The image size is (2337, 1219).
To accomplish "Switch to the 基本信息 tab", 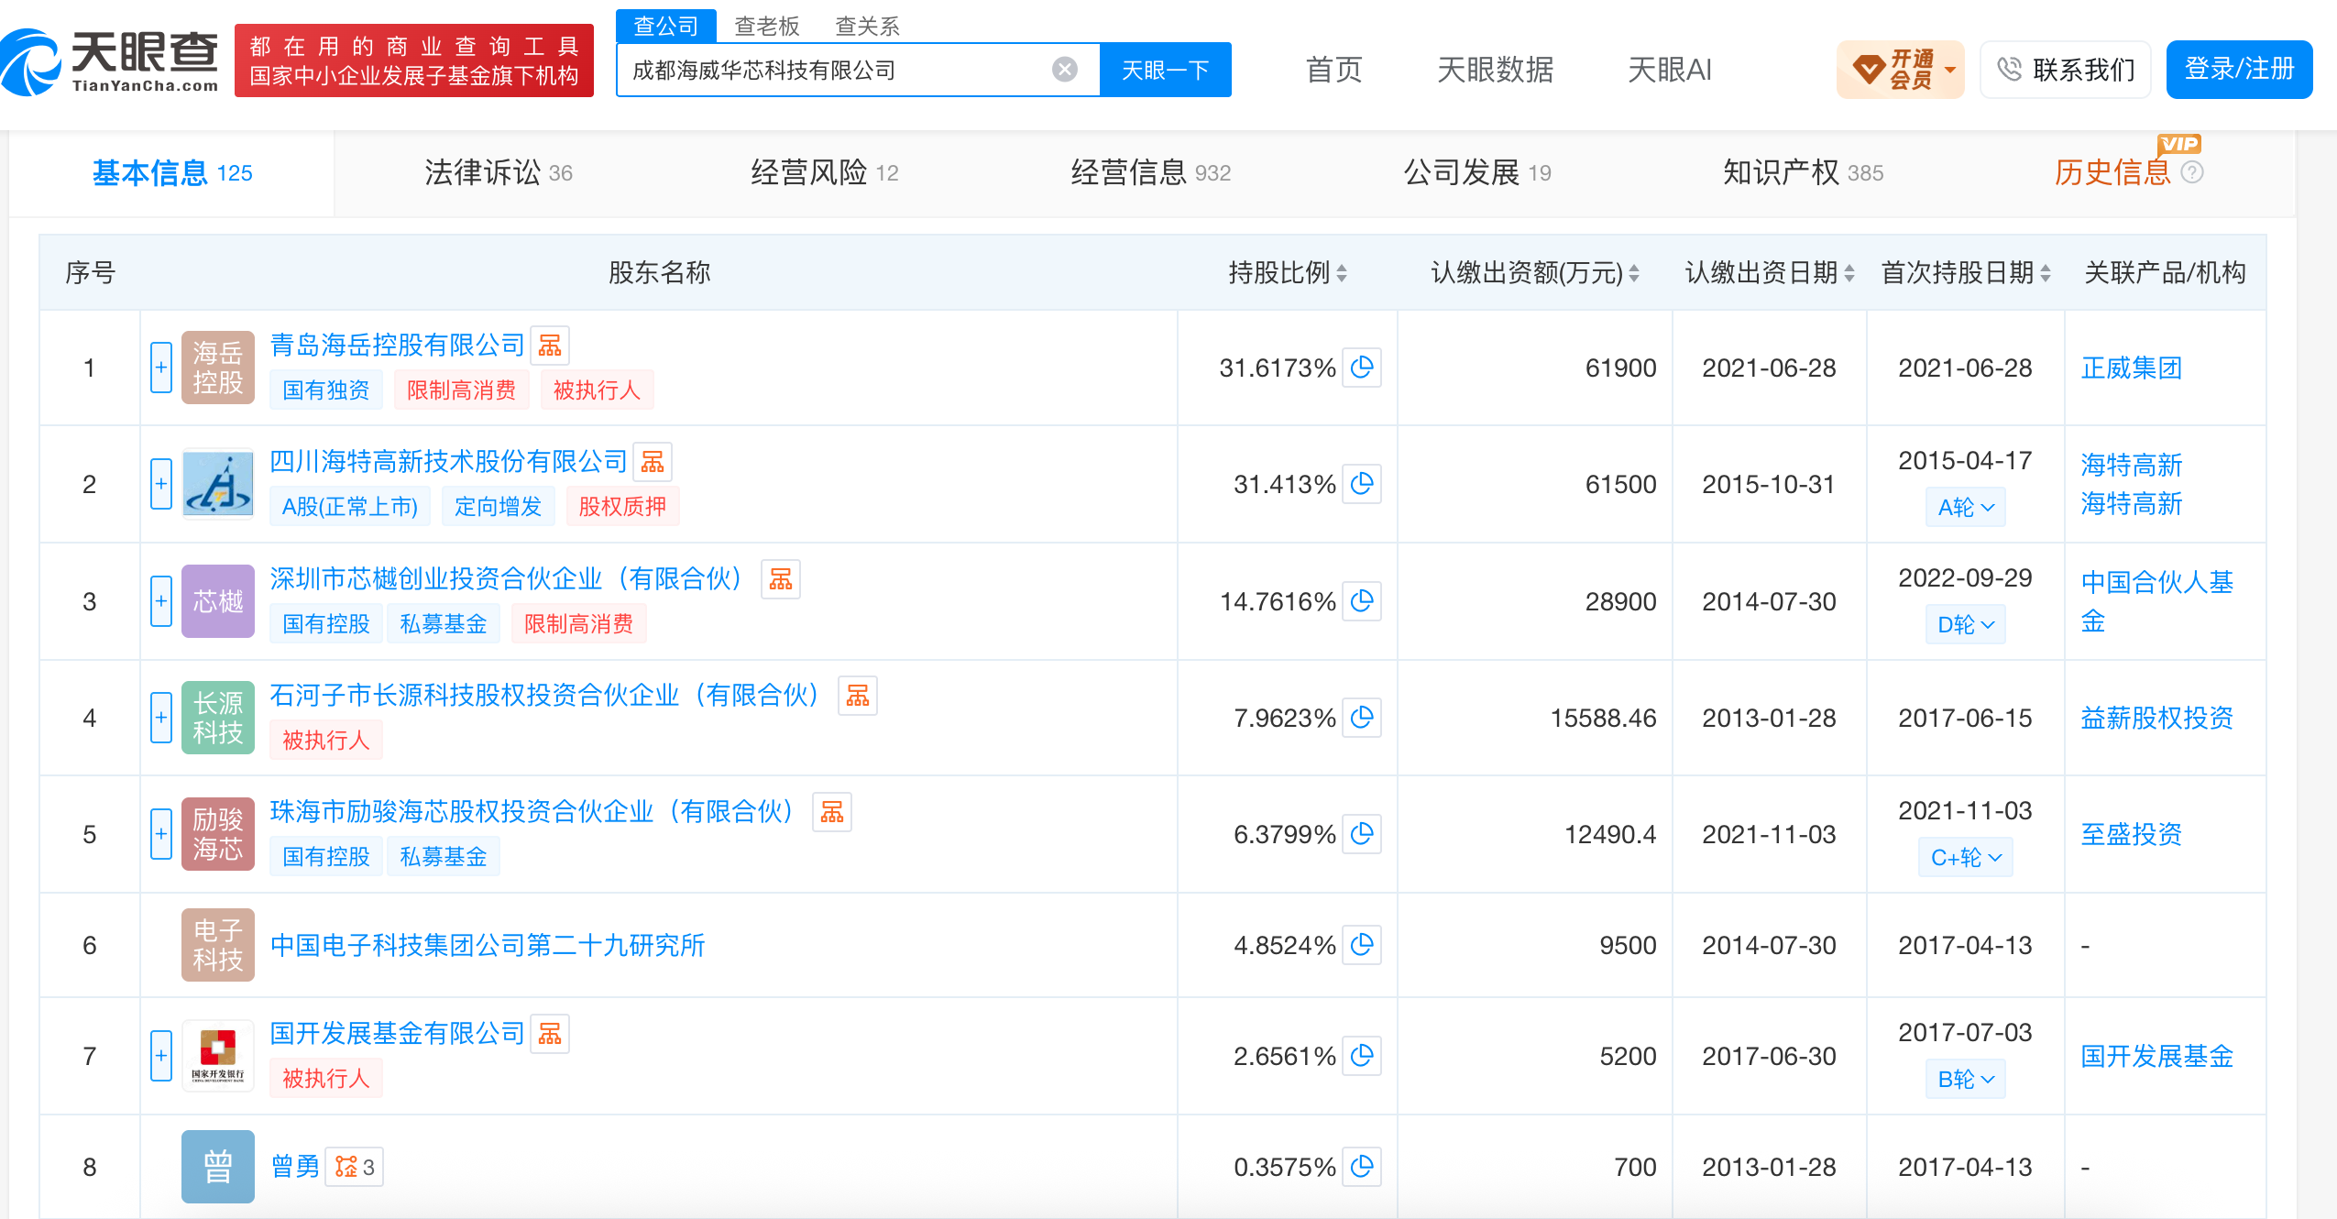I will pyautogui.click(x=172, y=173).
